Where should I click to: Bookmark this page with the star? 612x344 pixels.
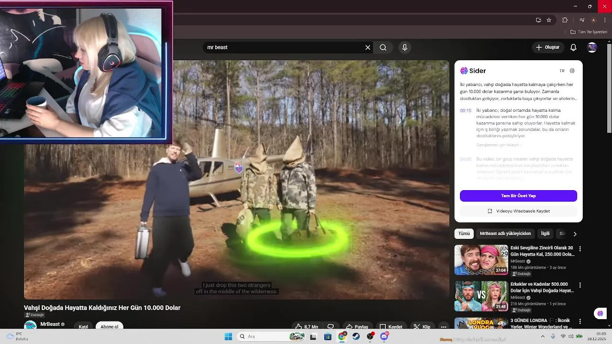pos(549,20)
